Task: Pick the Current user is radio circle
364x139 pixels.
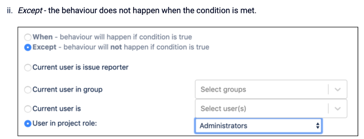Action: coord(28,109)
